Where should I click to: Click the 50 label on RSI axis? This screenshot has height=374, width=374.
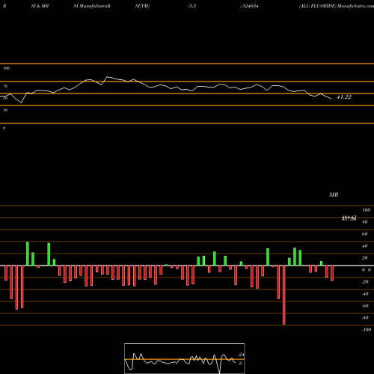(5, 98)
